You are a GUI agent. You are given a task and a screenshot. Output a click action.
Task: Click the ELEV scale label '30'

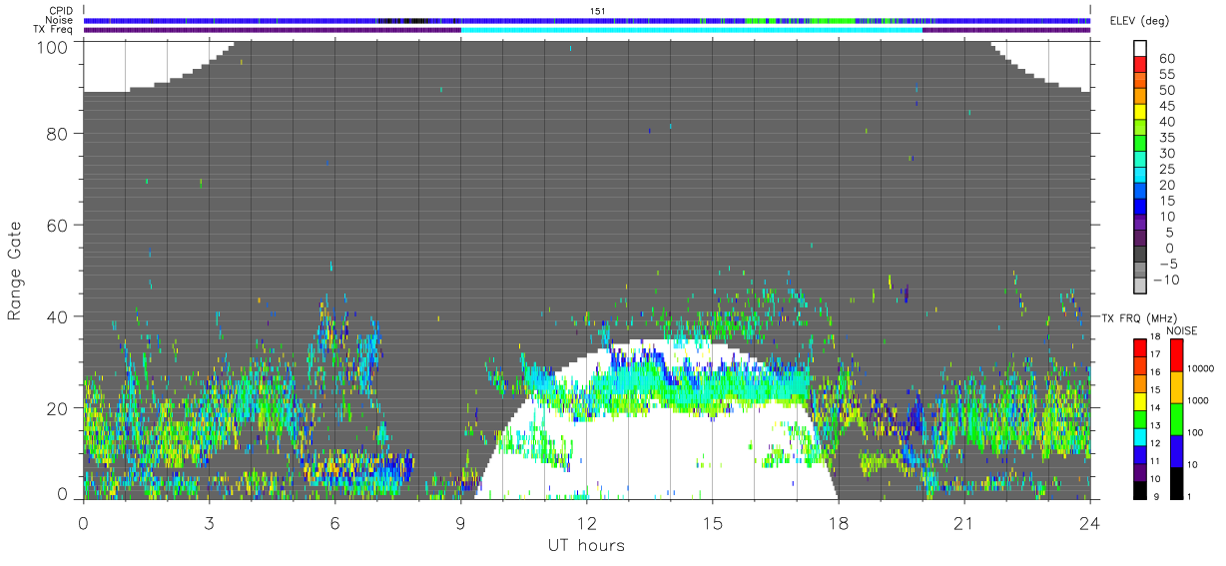(1168, 154)
